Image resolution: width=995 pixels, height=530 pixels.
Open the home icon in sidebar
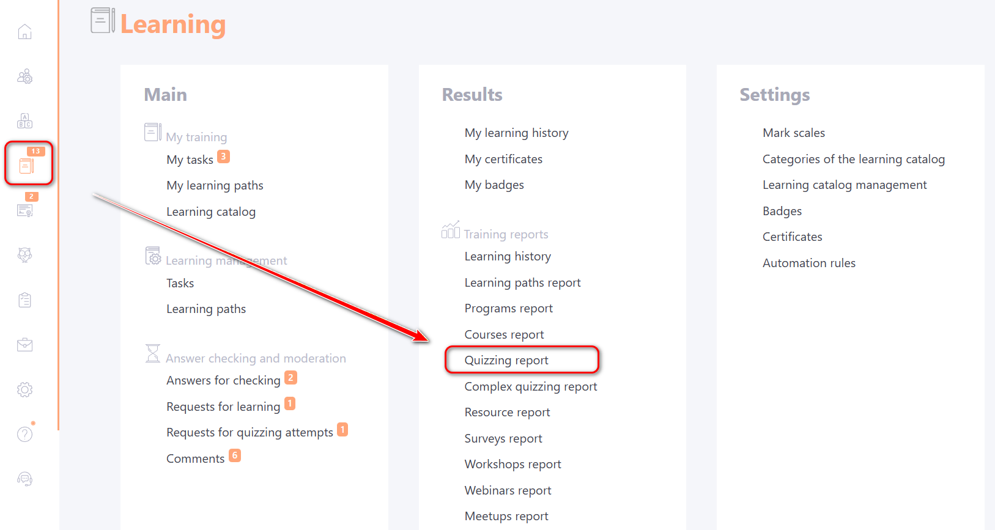click(x=25, y=32)
